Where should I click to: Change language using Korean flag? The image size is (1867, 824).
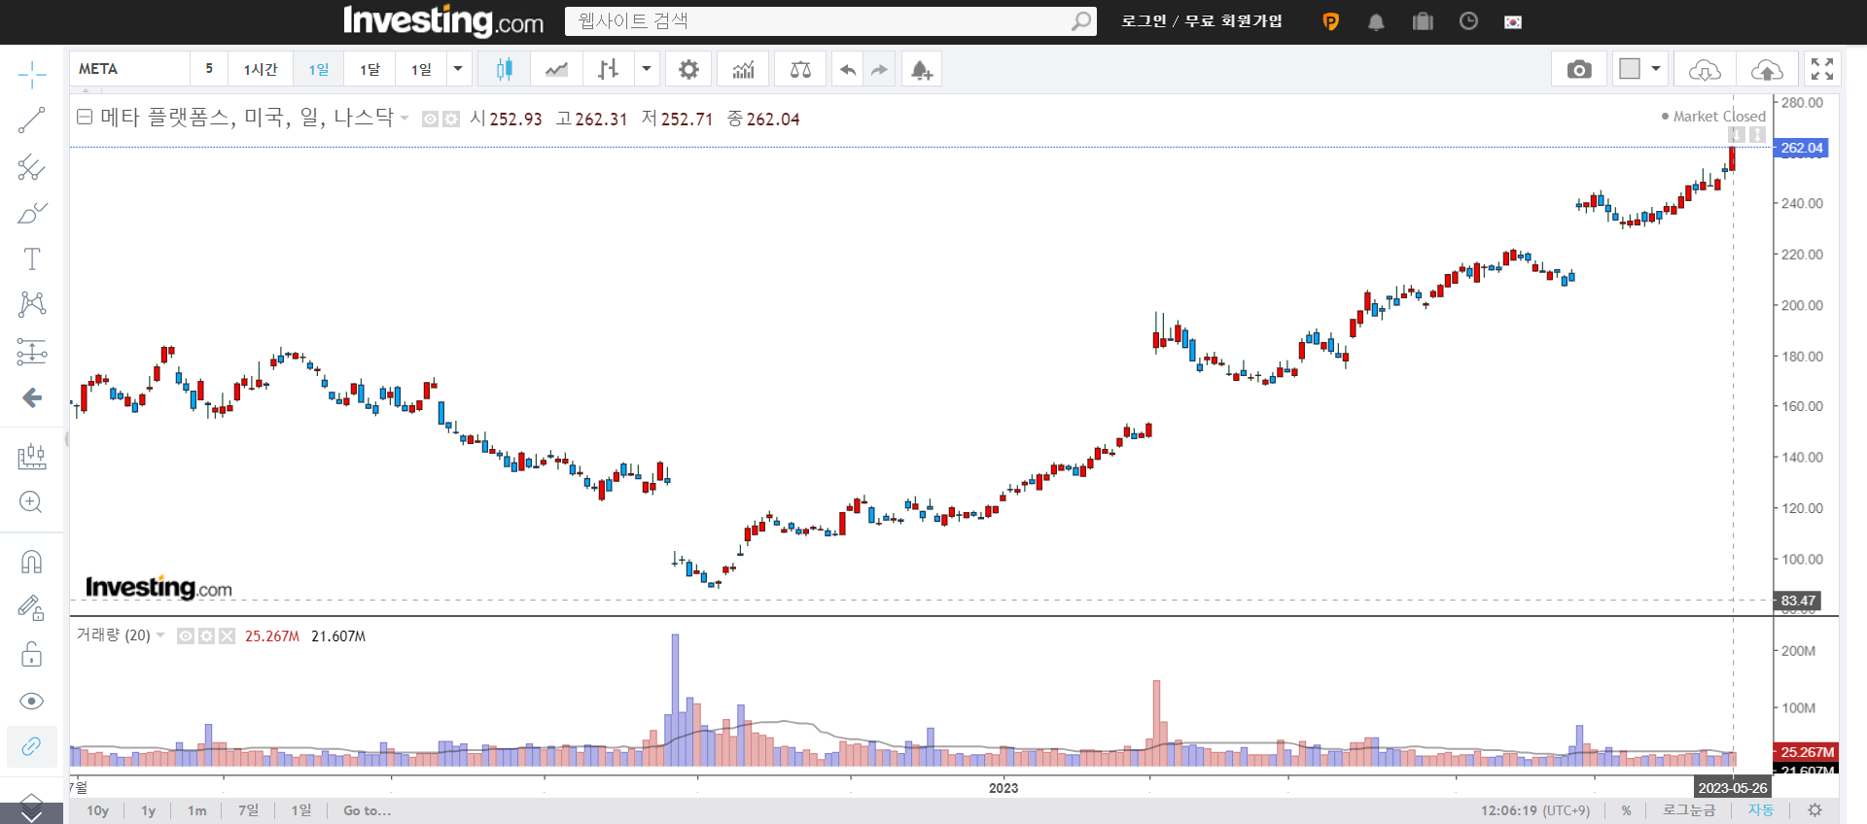coord(1513,21)
